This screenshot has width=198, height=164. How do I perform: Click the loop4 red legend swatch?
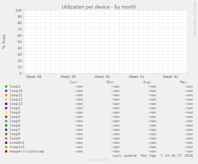[6, 117]
